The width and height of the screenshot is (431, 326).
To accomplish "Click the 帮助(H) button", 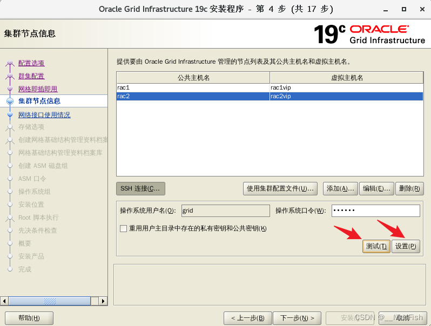I will [x=29, y=318].
